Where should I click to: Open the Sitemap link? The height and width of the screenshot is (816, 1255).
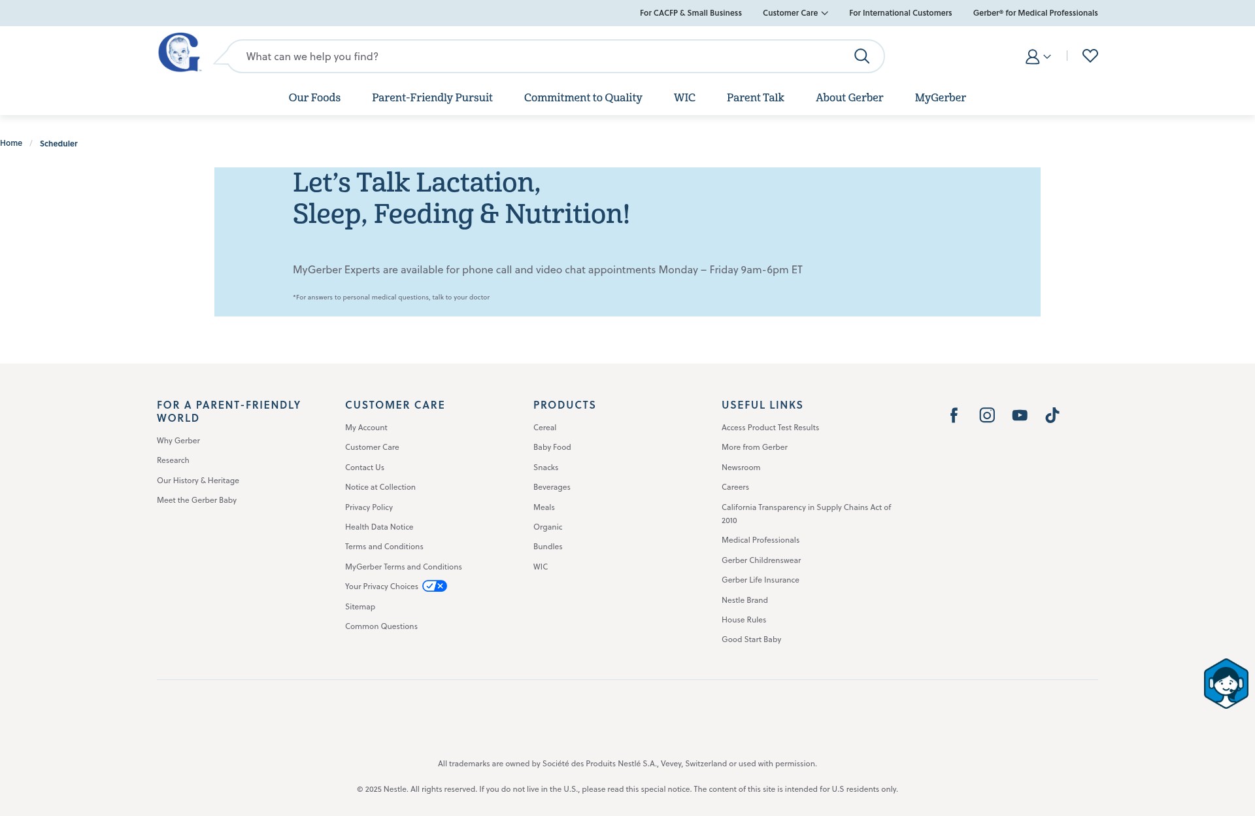[360, 607]
